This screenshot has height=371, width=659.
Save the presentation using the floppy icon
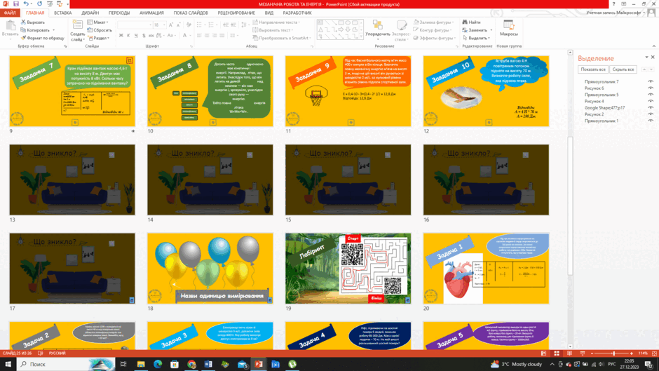pyautogui.click(x=15, y=4)
